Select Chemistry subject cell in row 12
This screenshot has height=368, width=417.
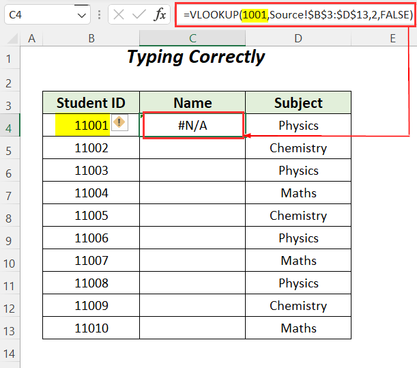(298, 305)
